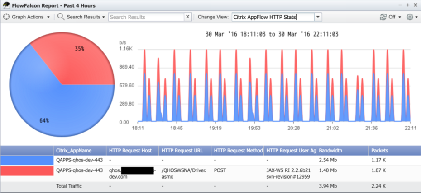
Task: Sort by the HTTP Request Method column
Action: [238, 151]
